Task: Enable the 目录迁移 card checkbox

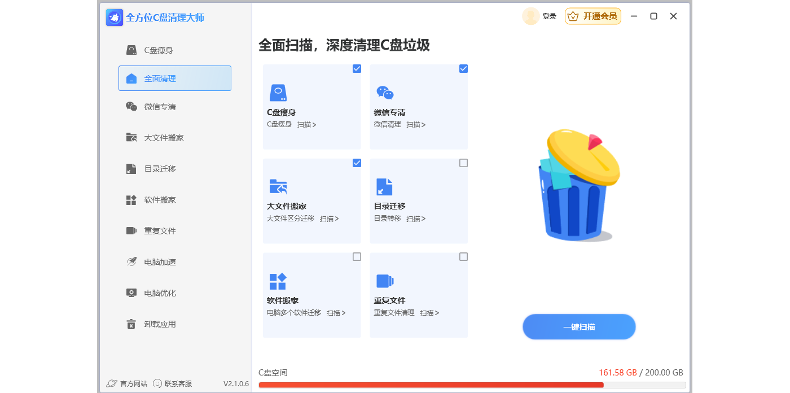Action: pyautogui.click(x=463, y=163)
